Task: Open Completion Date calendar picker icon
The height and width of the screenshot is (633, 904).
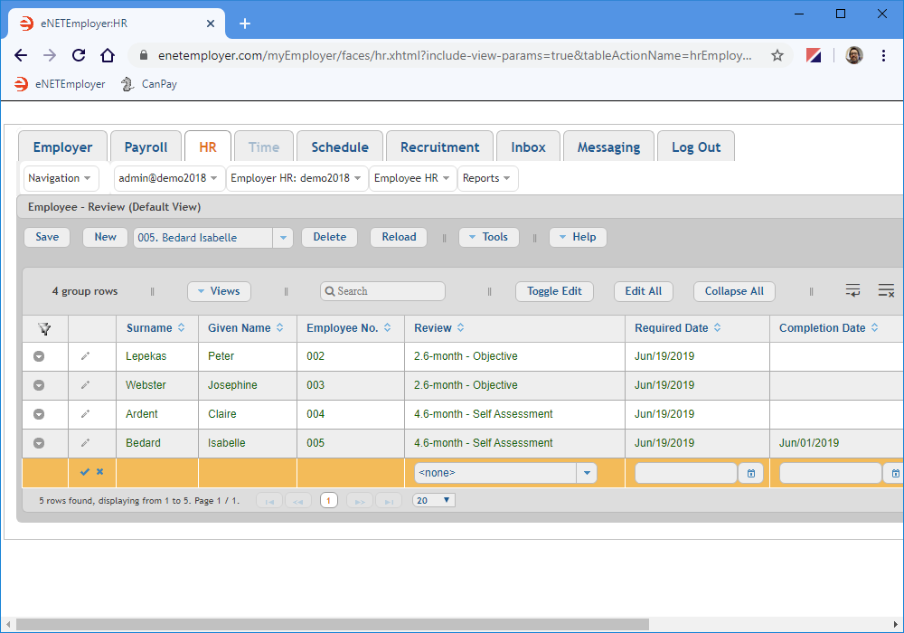Action: point(895,473)
